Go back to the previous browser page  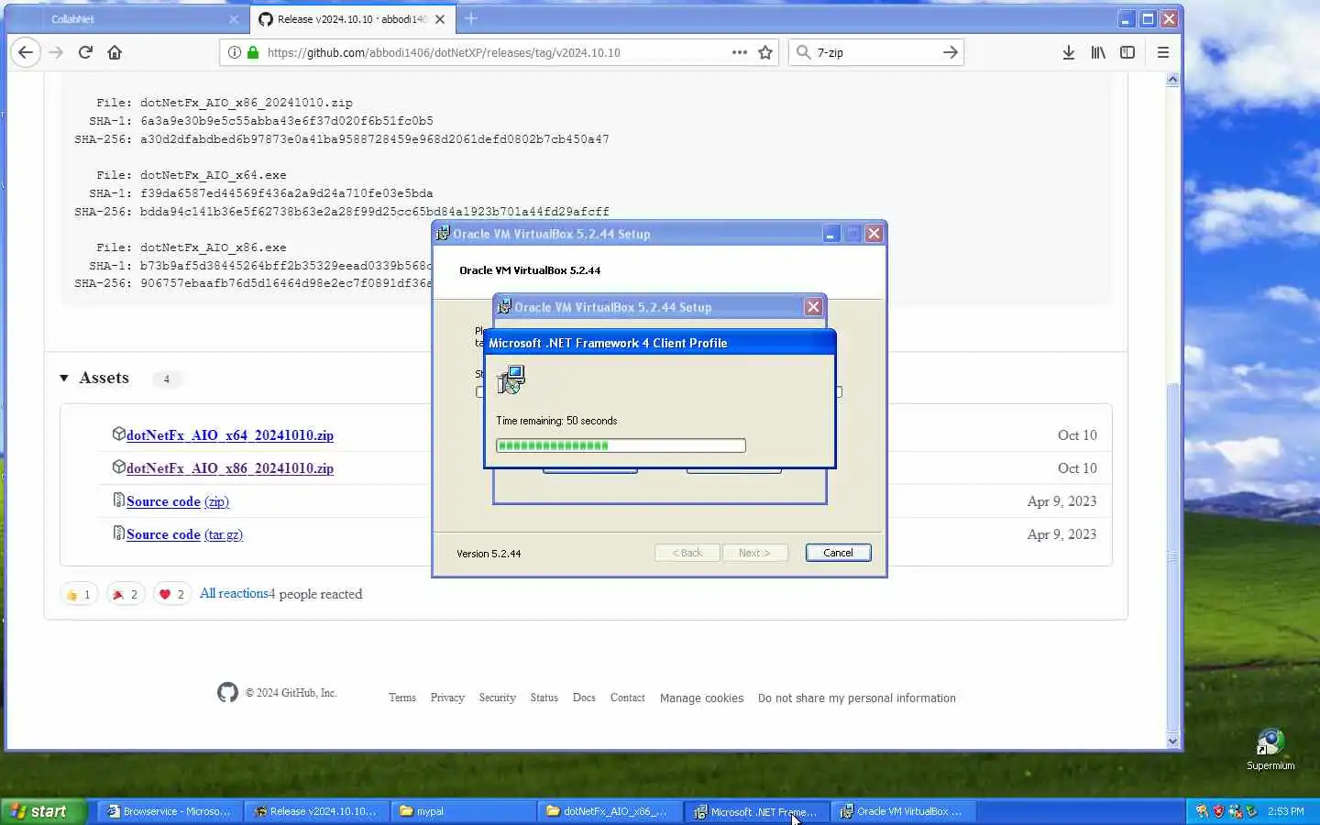tap(26, 52)
